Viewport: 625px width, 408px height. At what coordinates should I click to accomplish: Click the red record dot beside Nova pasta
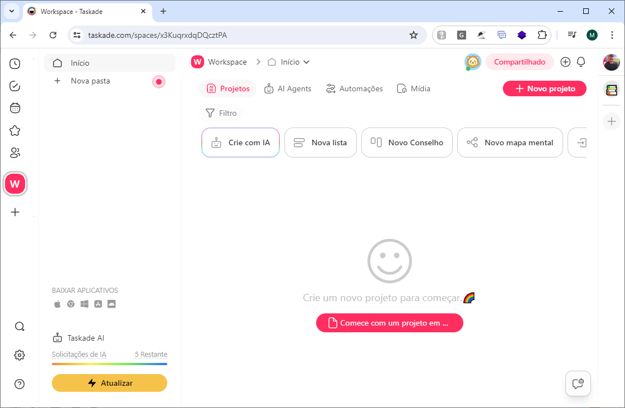(159, 82)
